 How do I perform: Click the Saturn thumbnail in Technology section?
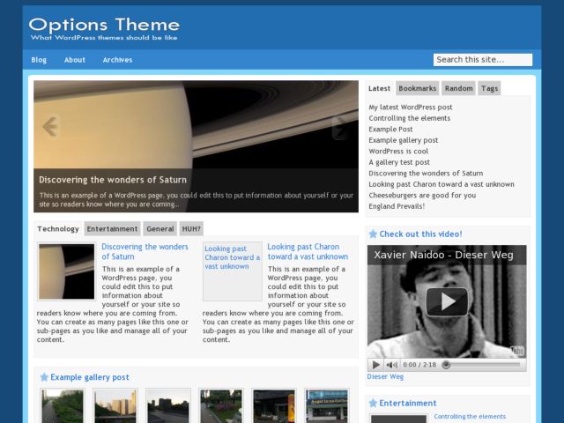pyautogui.click(x=67, y=271)
